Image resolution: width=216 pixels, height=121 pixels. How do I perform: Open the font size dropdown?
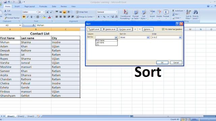pyautogui.click(x=44, y=12)
